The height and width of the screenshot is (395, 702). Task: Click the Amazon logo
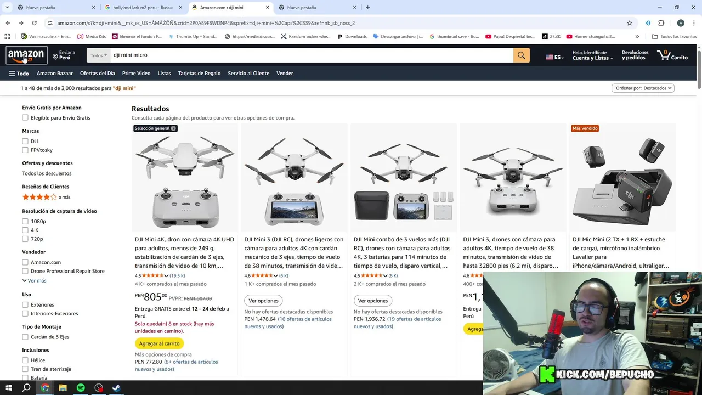tap(26, 55)
